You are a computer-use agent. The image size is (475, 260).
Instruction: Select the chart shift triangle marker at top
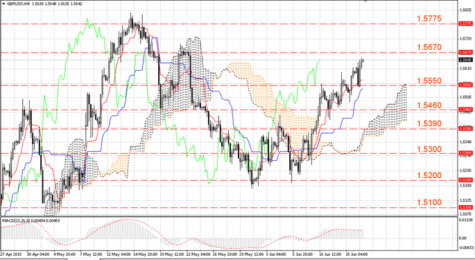[365, 1]
